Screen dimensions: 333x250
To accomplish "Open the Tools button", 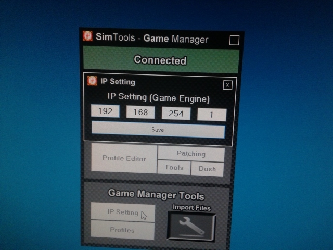I will [x=174, y=168].
